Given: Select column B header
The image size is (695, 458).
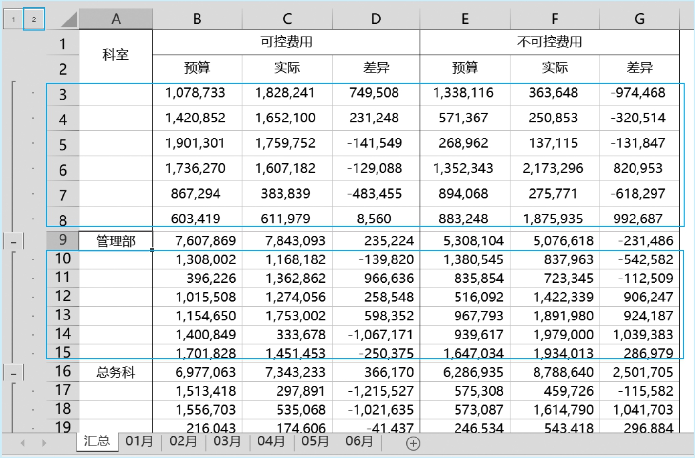Looking at the screenshot, I should coord(197,20).
